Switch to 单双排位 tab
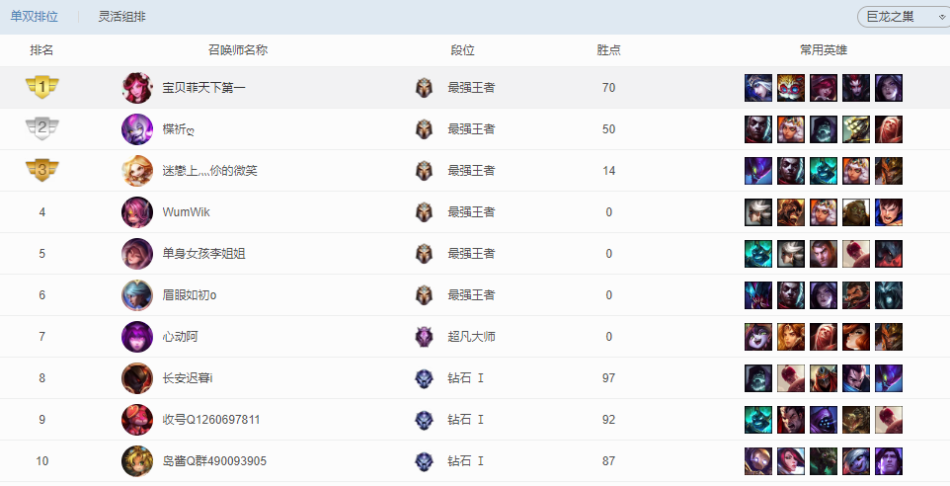Image resolution: width=950 pixels, height=486 pixels. tap(34, 17)
